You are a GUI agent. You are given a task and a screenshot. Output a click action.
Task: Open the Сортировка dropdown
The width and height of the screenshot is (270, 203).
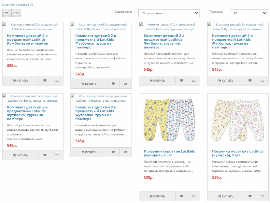pos(169,13)
